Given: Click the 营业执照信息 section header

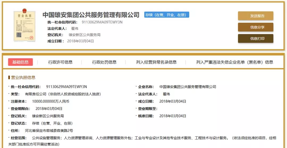Looking at the screenshot, I should tap(23, 77).
